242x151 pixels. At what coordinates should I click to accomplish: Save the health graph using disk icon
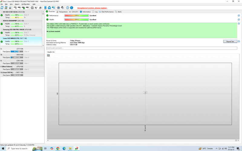(x=48, y=55)
